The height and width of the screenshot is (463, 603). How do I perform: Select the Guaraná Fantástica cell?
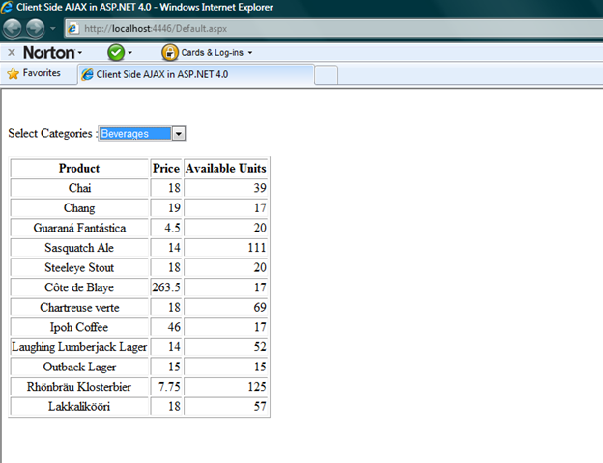pos(79,228)
